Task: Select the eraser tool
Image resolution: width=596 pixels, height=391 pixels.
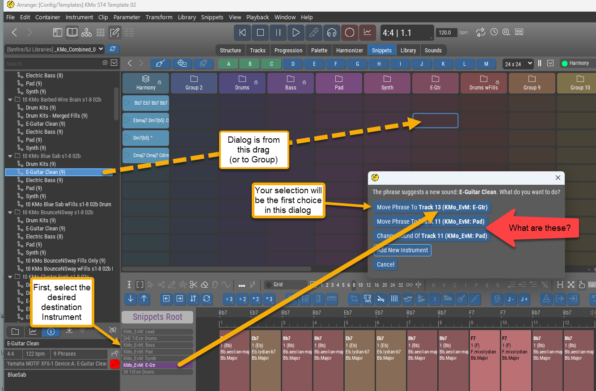Action: click(204, 285)
